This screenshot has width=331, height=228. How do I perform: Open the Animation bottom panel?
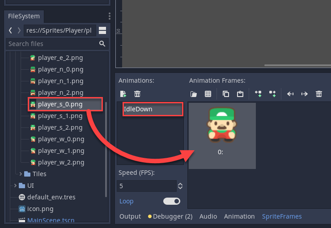coord(239,216)
